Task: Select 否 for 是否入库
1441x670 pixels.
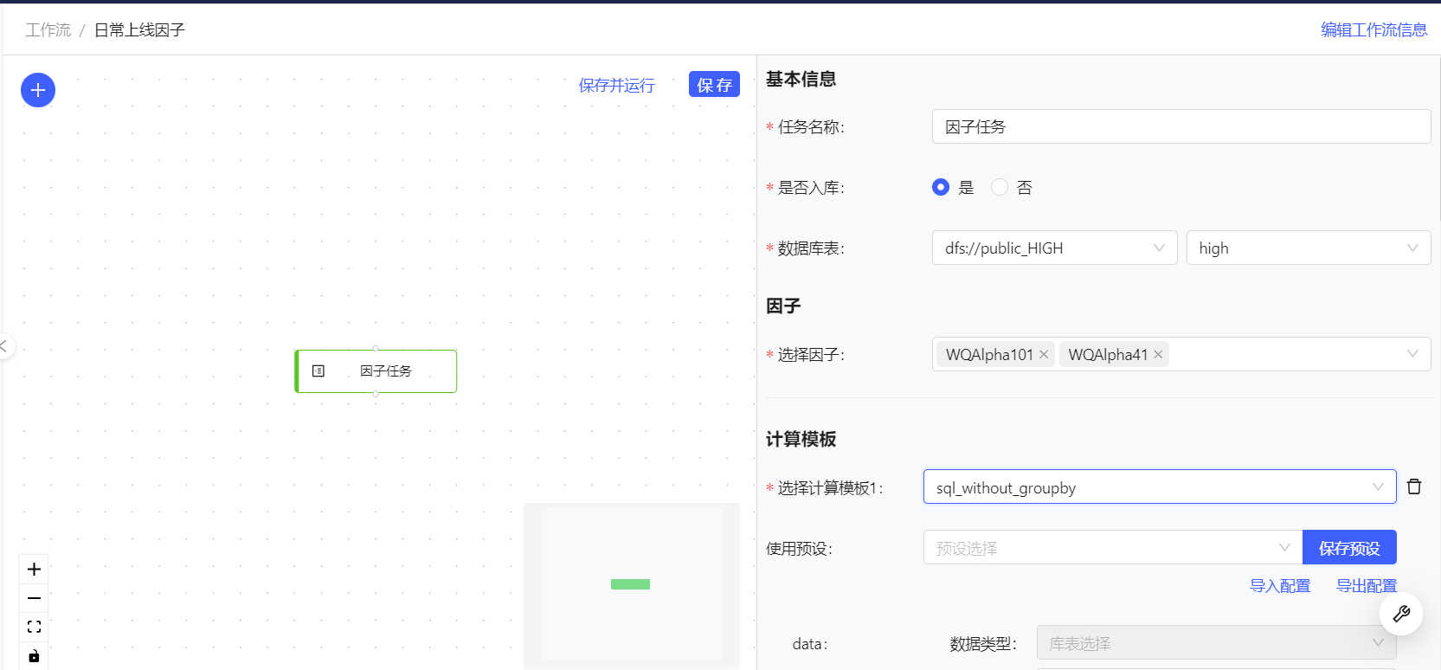Action: [x=1000, y=187]
